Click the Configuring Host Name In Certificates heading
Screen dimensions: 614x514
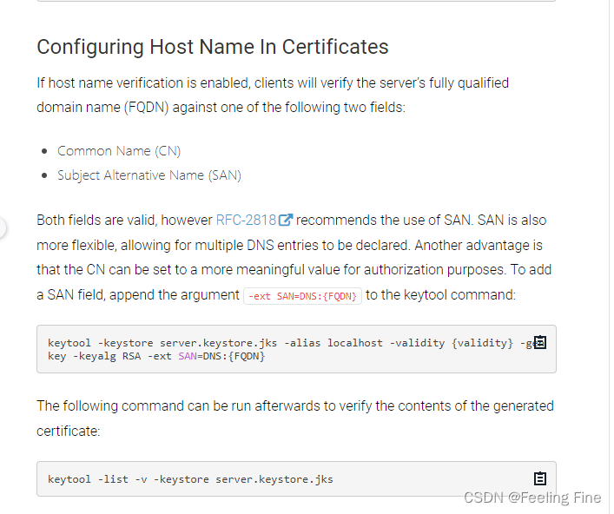(x=214, y=48)
